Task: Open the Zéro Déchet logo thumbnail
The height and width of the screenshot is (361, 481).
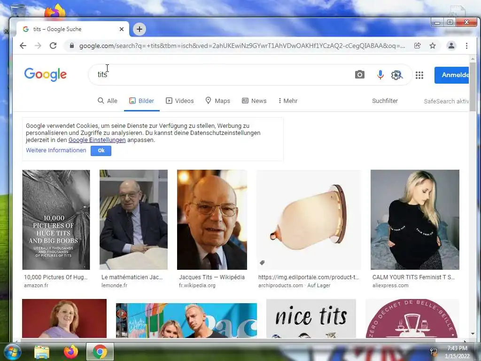Action: 412,318
